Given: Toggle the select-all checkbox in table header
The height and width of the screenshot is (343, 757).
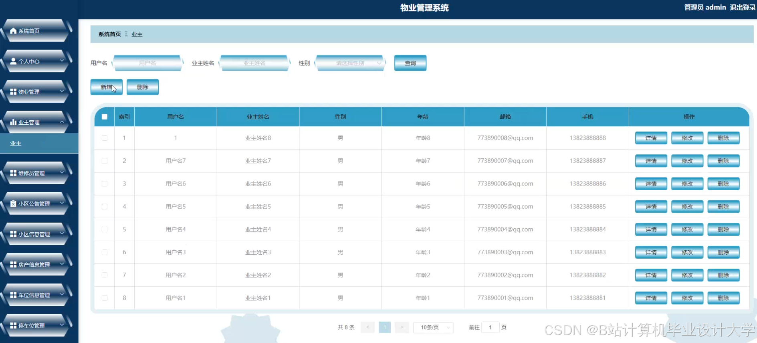Looking at the screenshot, I should [105, 117].
